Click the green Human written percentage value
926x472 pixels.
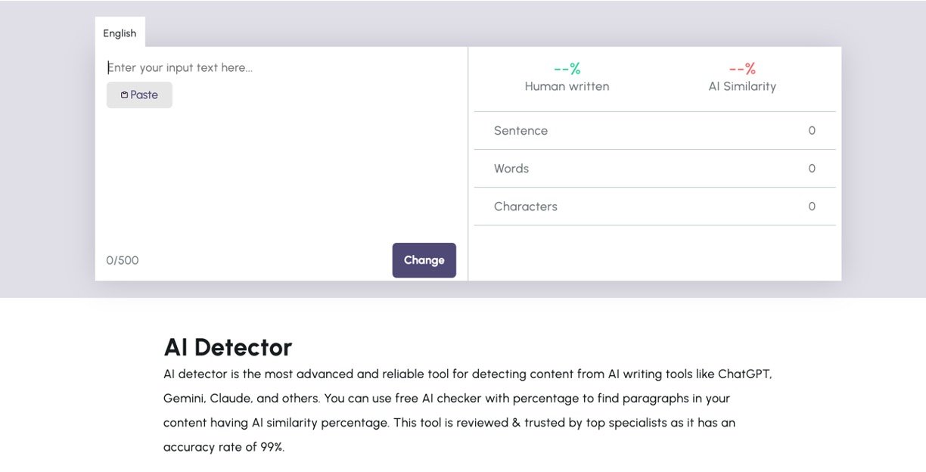pyautogui.click(x=567, y=69)
